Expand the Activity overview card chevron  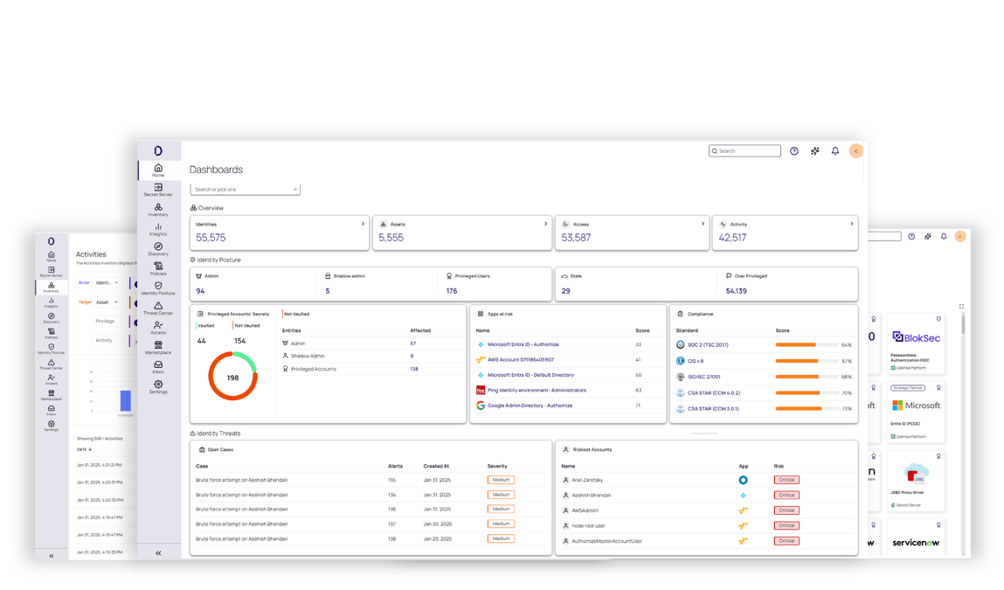tap(852, 224)
